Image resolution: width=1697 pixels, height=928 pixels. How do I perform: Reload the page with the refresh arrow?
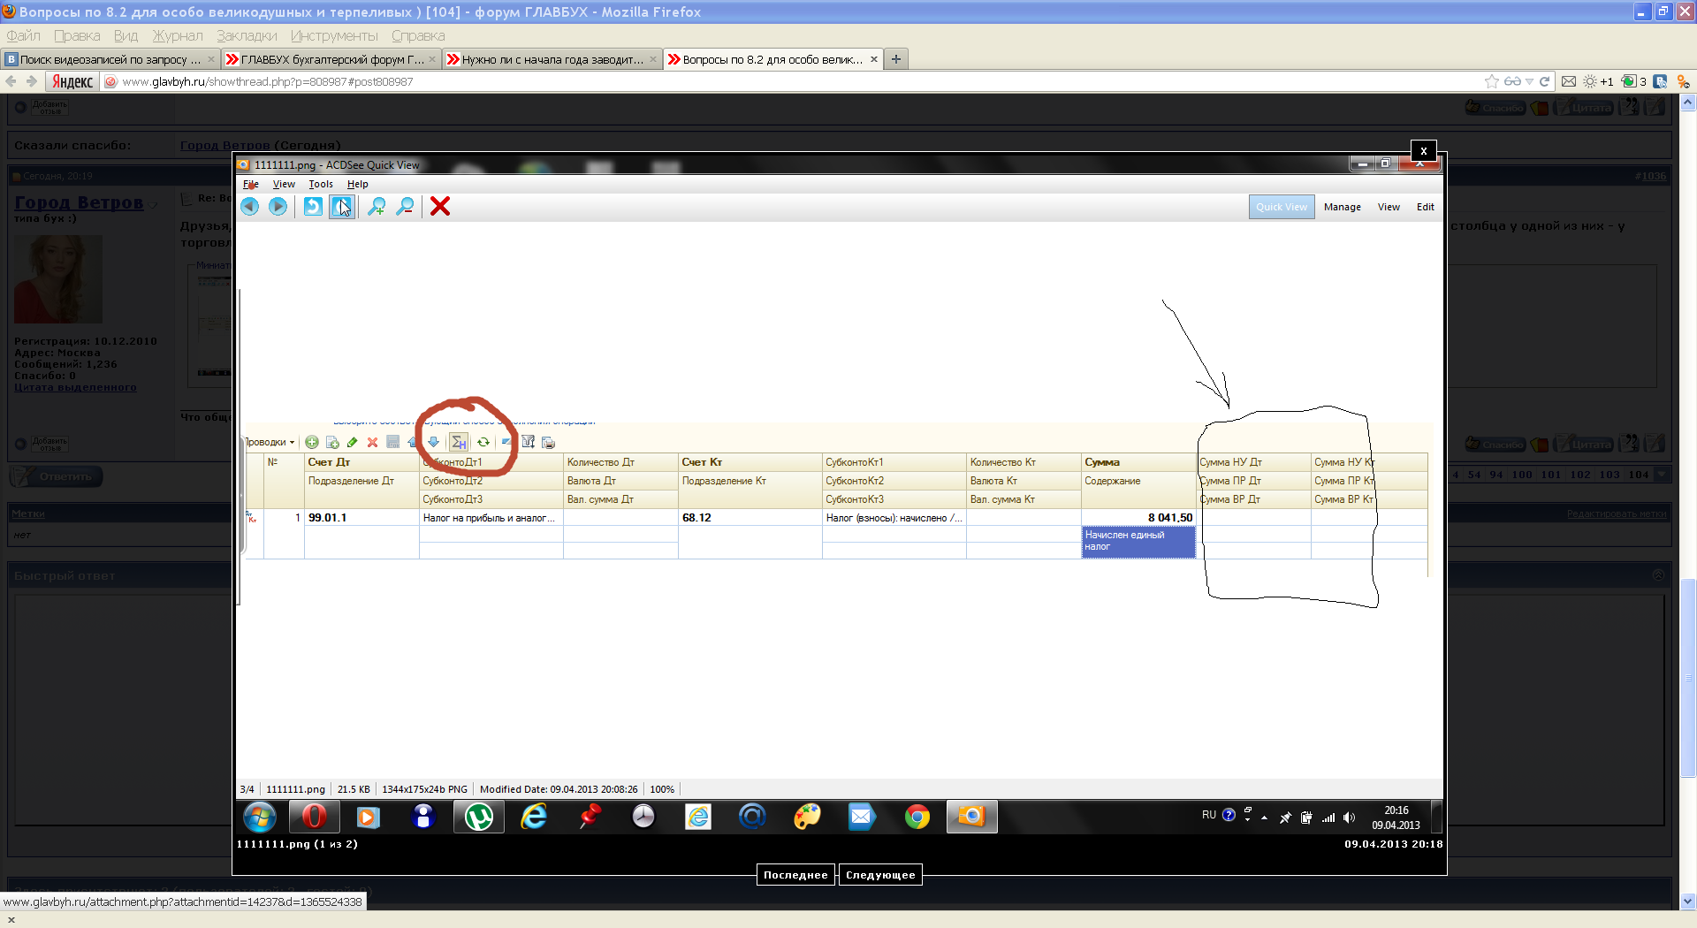coord(1545,81)
